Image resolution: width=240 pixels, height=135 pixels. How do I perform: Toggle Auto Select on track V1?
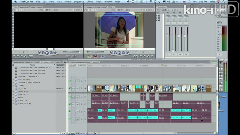click(x=85, y=88)
